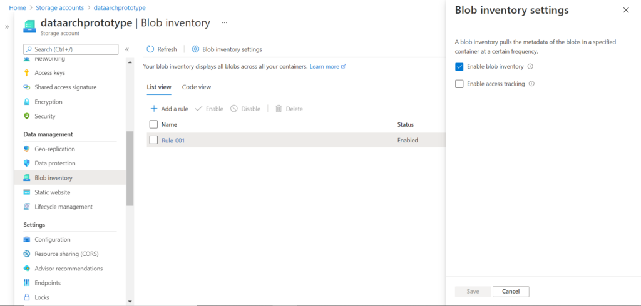This screenshot has height=306, width=641.
Task: Click the Blob inventory sidebar icon
Action: coord(27,178)
